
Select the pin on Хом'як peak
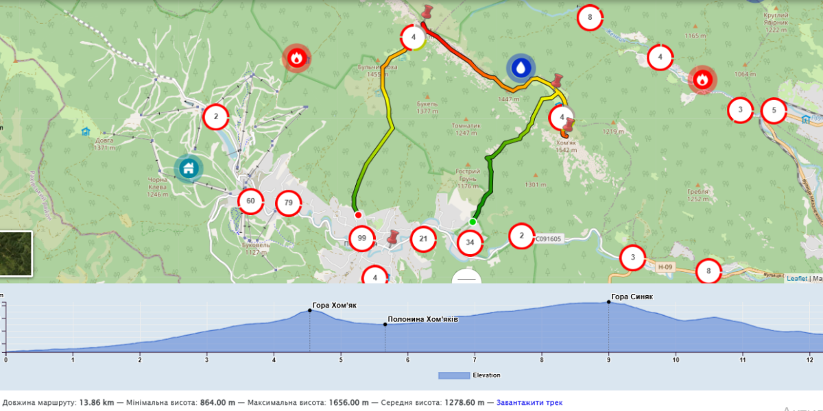click(x=568, y=125)
